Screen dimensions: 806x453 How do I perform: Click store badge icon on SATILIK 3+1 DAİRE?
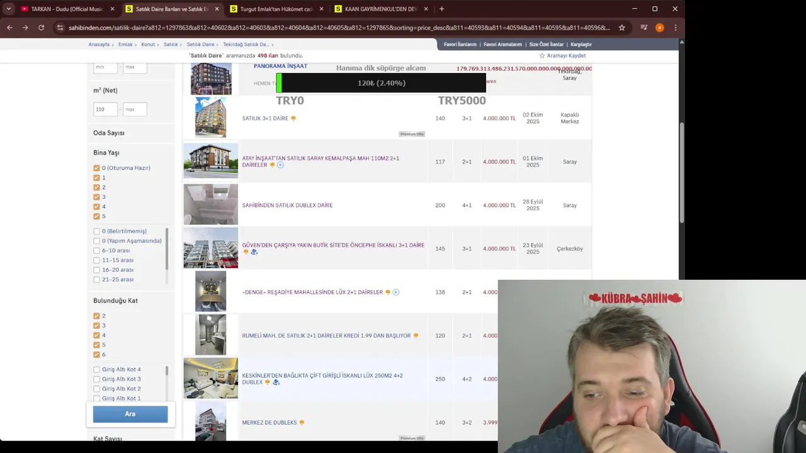click(x=293, y=118)
